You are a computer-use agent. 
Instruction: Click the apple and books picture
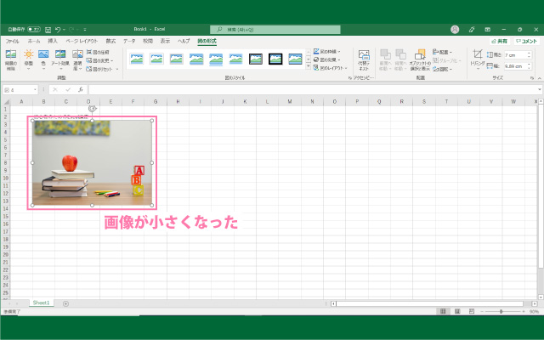click(x=92, y=162)
